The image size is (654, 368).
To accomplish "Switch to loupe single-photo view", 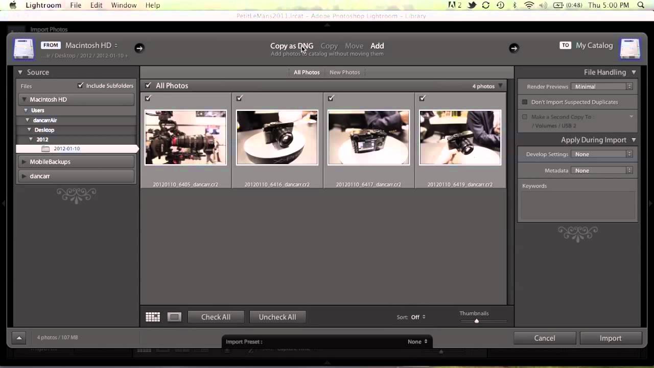I will (174, 317).
